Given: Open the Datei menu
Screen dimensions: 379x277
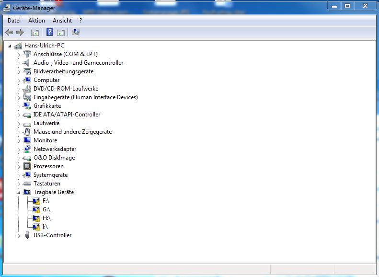Looking at the screenshot, I should click(14, 21).
